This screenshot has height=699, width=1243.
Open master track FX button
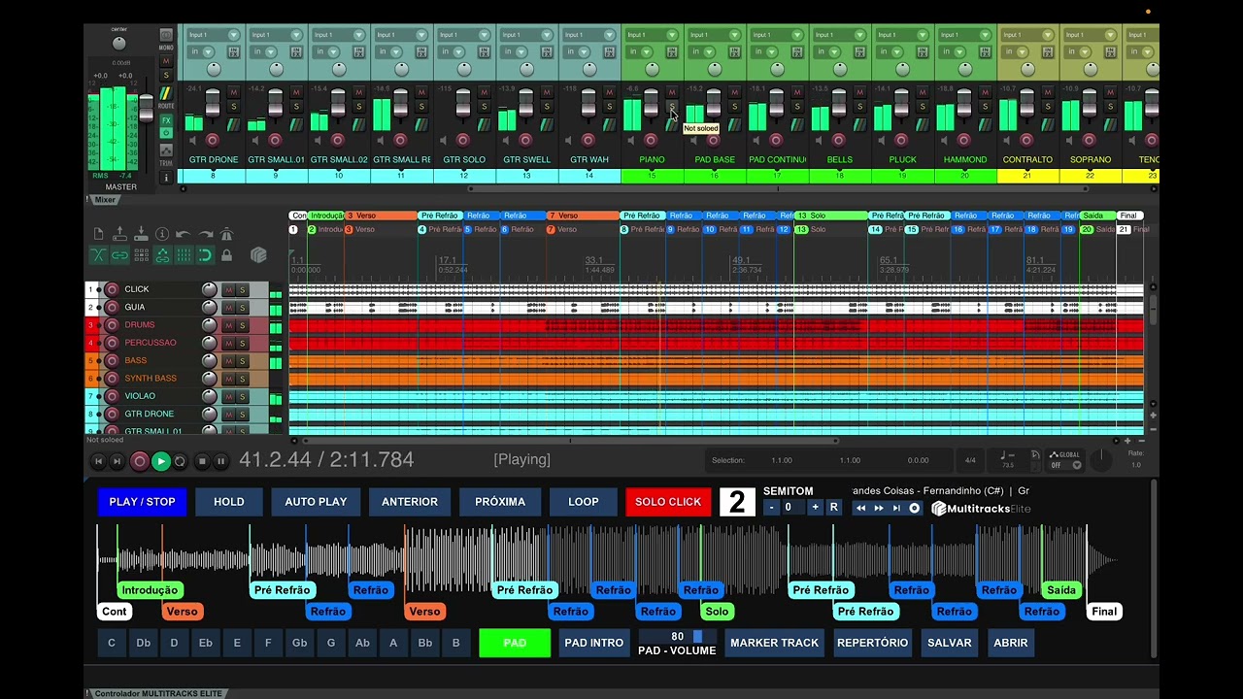[x=166, y=120]
